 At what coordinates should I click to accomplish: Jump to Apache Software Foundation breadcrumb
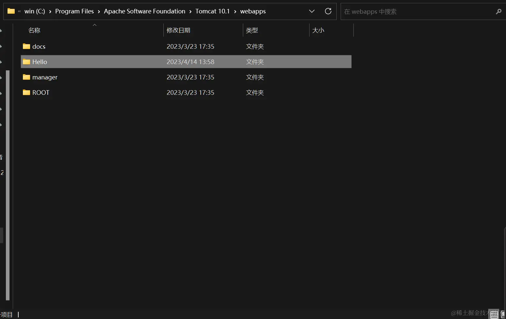pyautogui.click(x=144, y=11)
